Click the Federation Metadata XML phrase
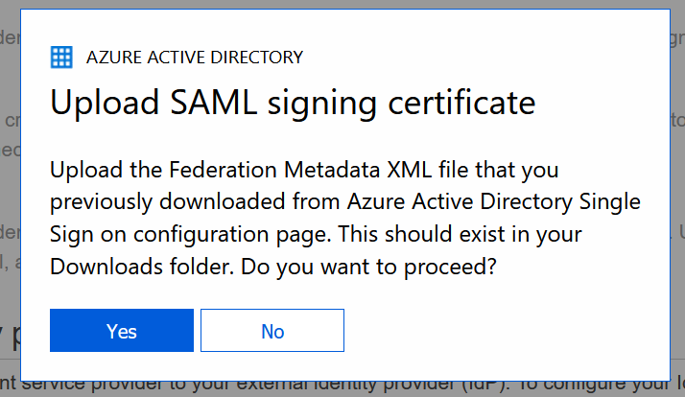Image resolution: width=685 pixels, height=397 pixels. (x=300, y=170)
